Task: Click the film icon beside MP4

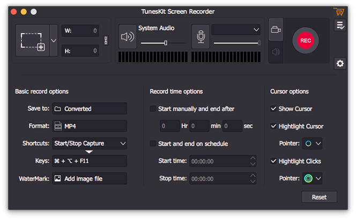Action: (58, 126)
